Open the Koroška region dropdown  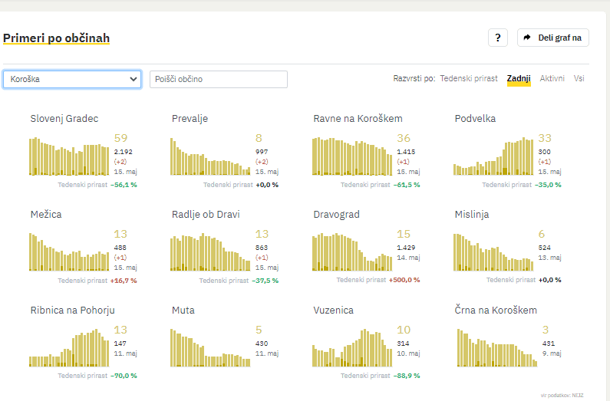71,79
